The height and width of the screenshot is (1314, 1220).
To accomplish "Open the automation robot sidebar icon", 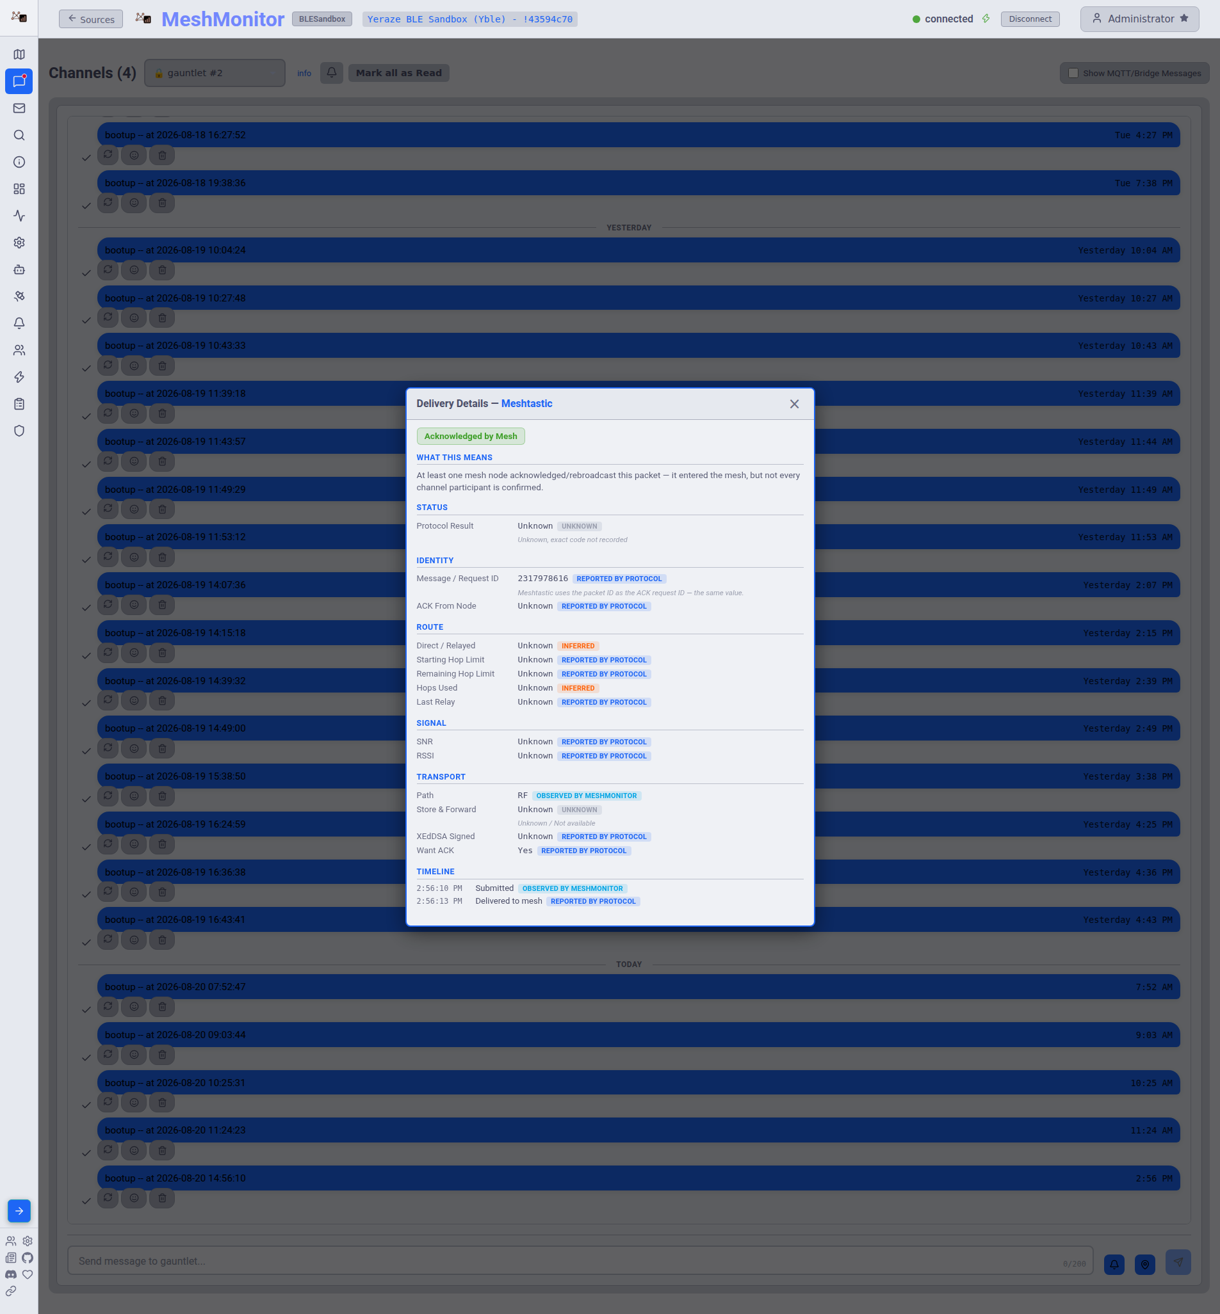I will coord(19,270).
